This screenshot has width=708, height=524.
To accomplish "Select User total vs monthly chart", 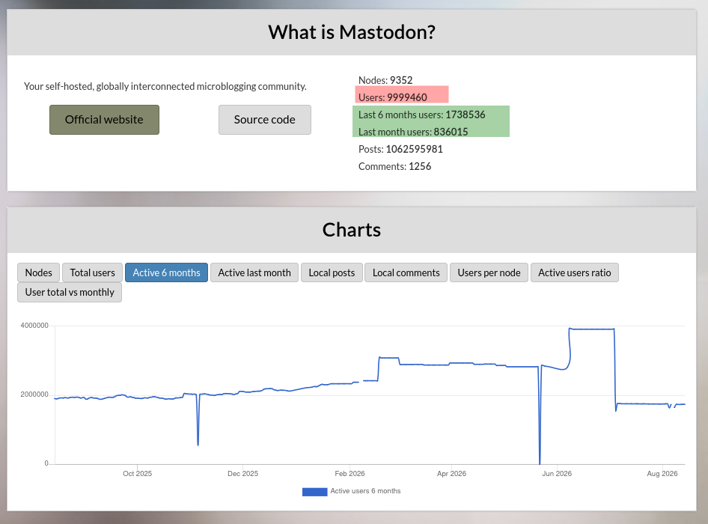I will pos(70,292).
